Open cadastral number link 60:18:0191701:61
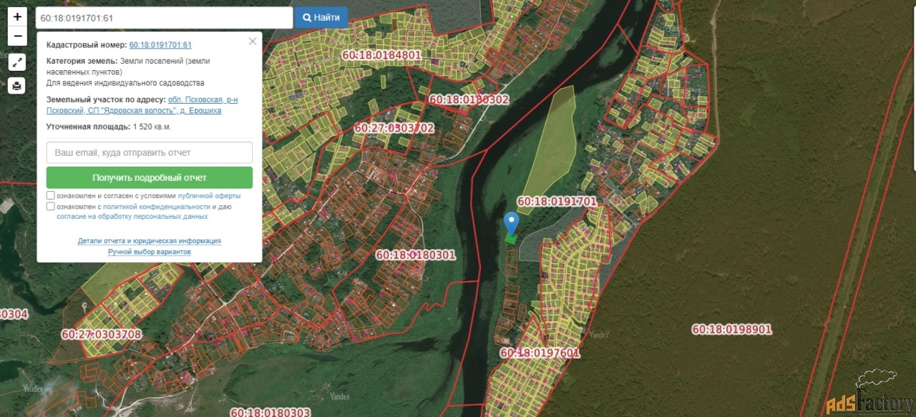This screenshot has height=417, width=916. click(x=160, y=45)
